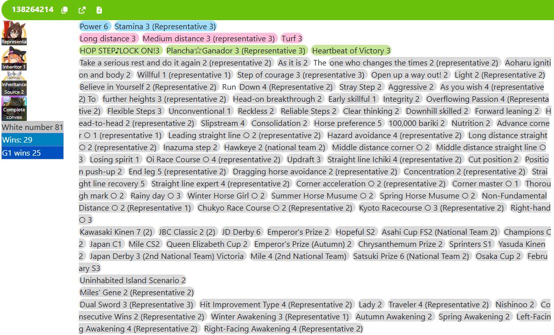Copy the ID 138264214 with the copy icon
This screenshot has width=554, height=335.
pos(64,10)
